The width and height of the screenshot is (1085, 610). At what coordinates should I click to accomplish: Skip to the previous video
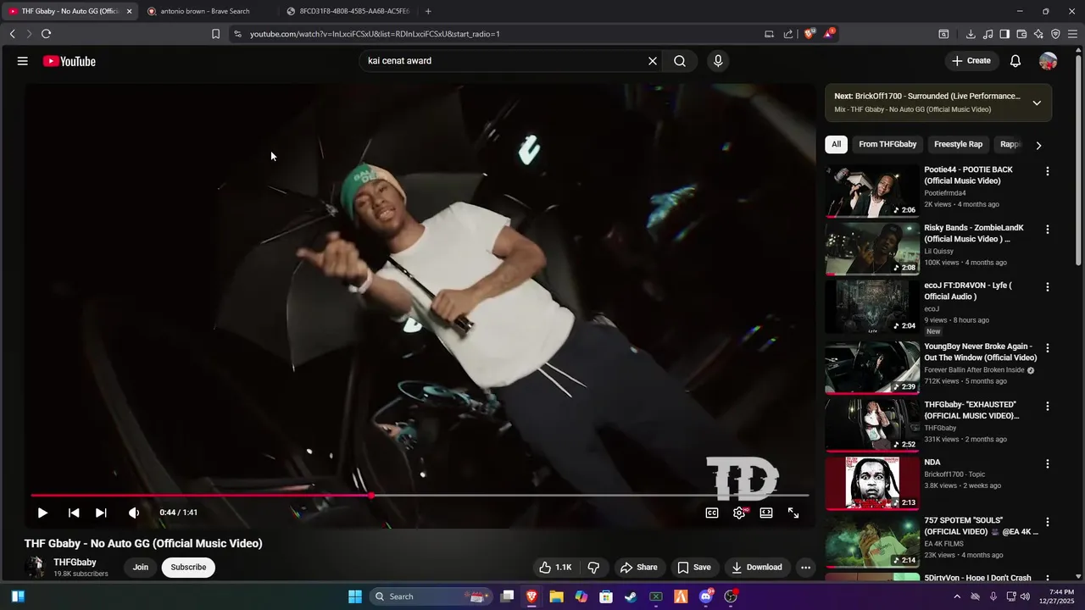pyautogui.click(x=74, y=513)
